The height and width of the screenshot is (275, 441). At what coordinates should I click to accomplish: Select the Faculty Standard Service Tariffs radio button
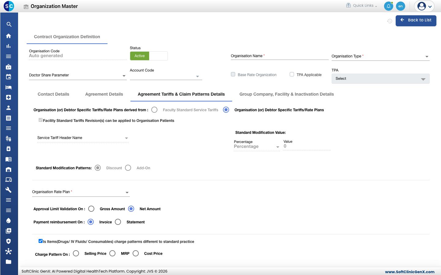coord(154,110)
